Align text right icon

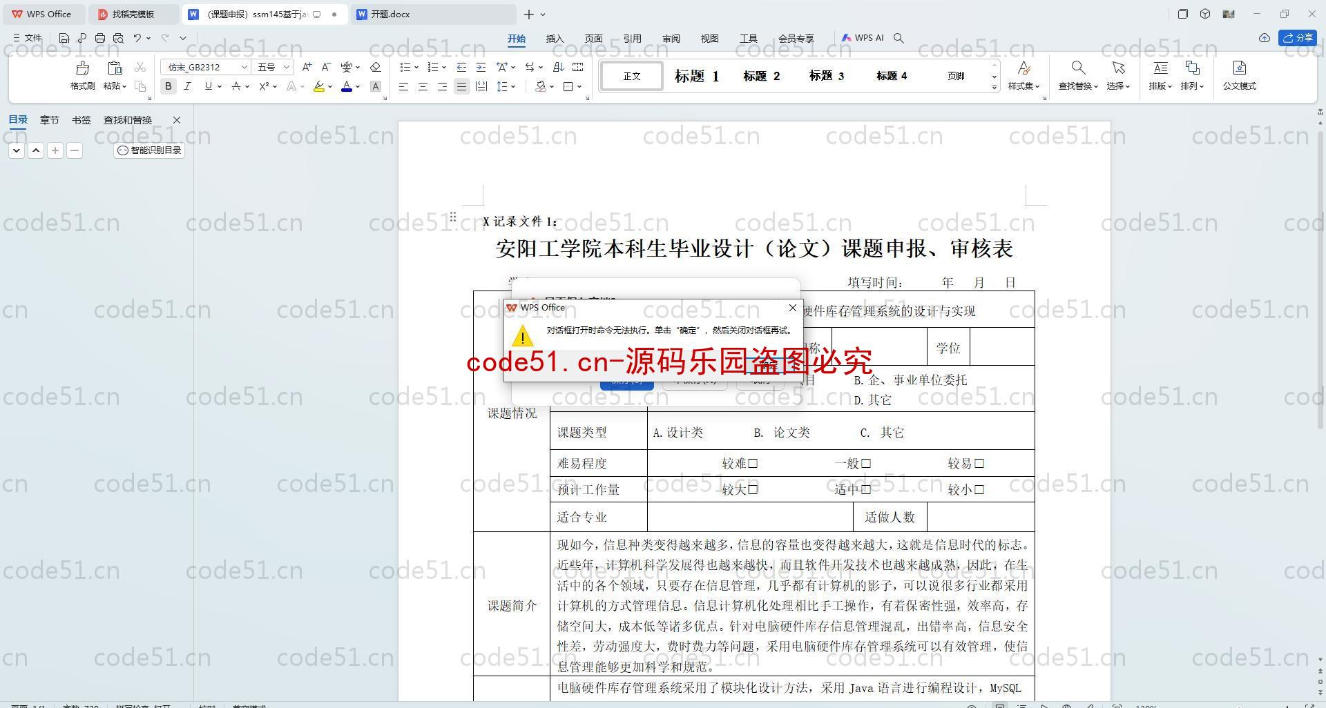click(442, 86)
